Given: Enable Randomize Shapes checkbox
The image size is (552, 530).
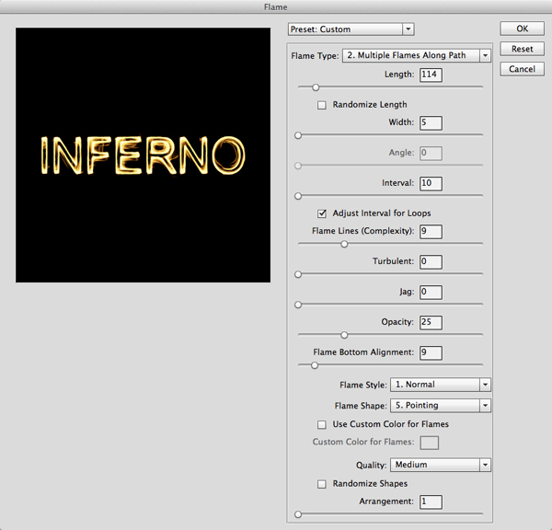Looking at the screenshot, I should 321,484.
